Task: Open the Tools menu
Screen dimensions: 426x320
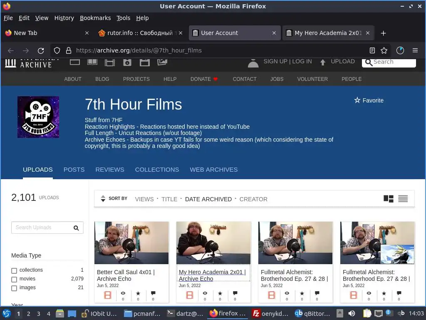Action: (x=123, y=18)
